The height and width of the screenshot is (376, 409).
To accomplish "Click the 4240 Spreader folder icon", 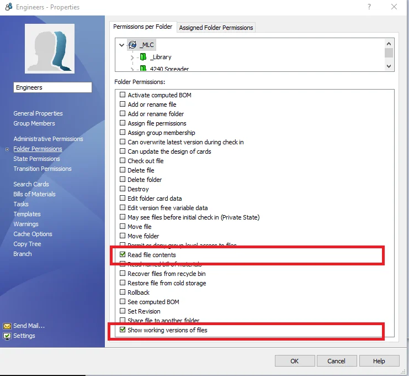I will (142, 69).
